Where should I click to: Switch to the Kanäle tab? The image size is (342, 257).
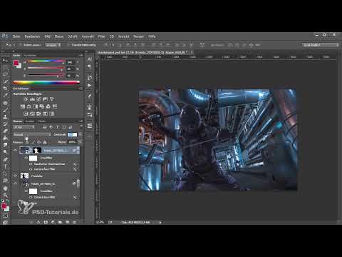coord(30,121)
